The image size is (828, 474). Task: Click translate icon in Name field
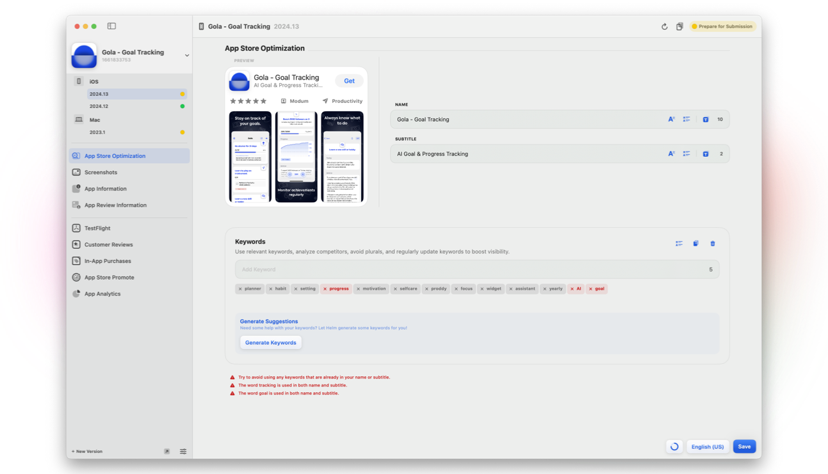click(x=671, y=120)
